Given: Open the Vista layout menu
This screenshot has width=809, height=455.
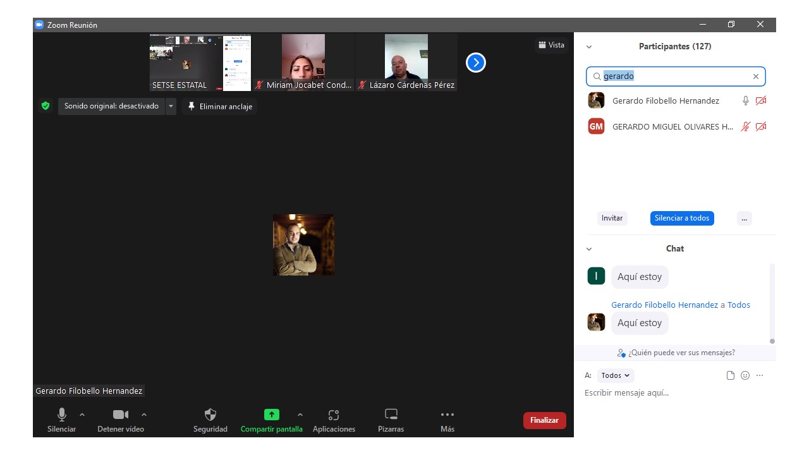Looking at the screenshot, I should click(x=551, y=45).
